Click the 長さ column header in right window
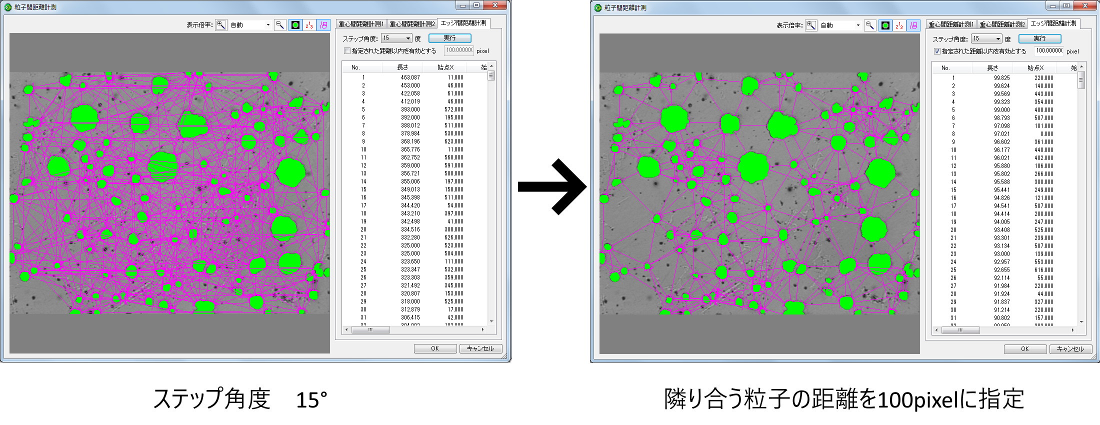Viewport: 1100px width, 425px height. point(992,68)
